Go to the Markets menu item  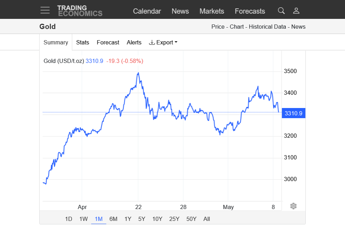[x=212, y=11]
